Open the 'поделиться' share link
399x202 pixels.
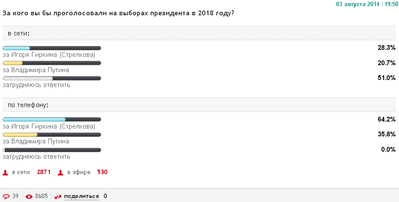click(81, 196)
